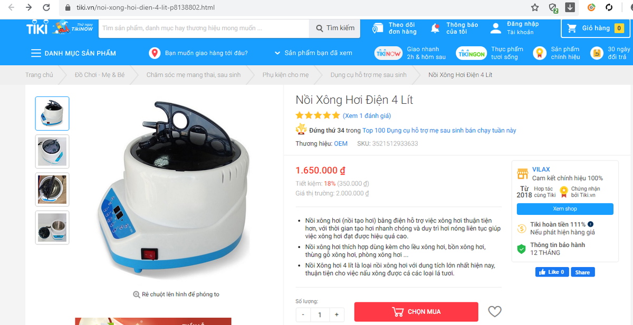Image resolution: width=633 pixels, height=325 pixels.
Task: Click the Chọn mua button
Action: (416, 312)
